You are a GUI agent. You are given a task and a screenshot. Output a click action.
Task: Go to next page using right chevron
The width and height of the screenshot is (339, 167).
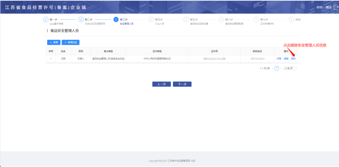point(281,68)
